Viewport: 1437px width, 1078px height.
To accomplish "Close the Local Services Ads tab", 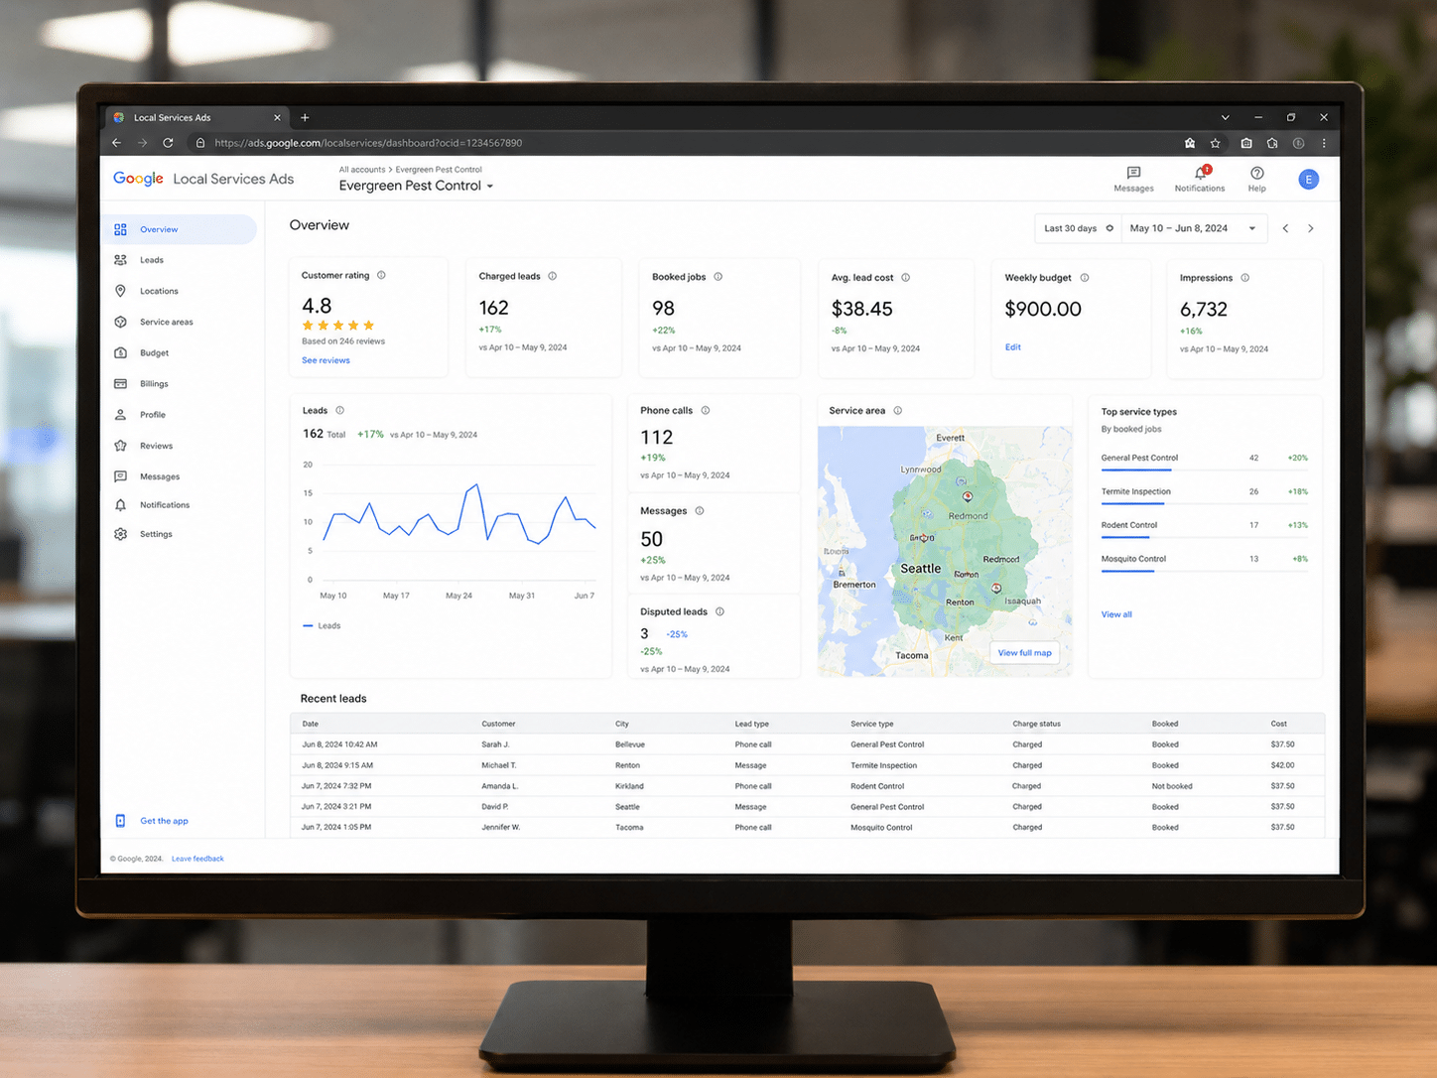I will 277,117.
